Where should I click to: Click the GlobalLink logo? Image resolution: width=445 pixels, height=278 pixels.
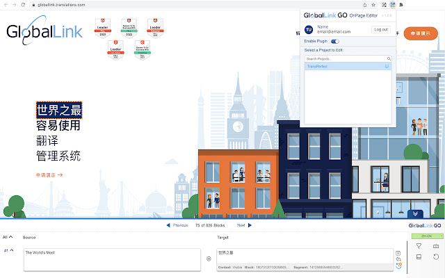(x=44, y=31)
